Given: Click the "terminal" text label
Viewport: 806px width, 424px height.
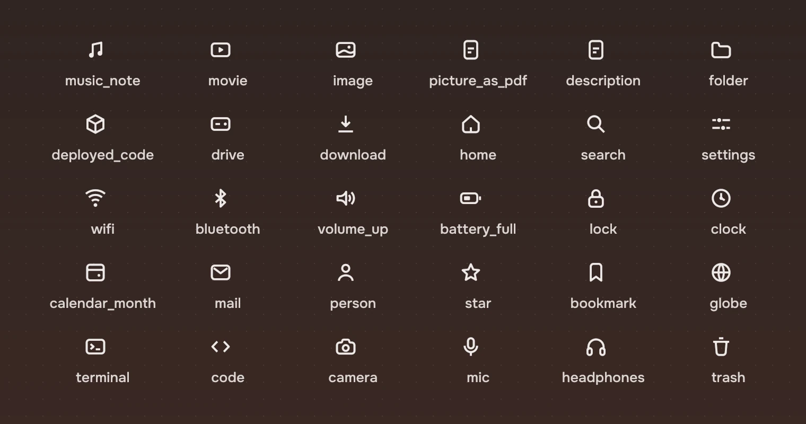Looking at the screenshot, I should coord(103,377).
